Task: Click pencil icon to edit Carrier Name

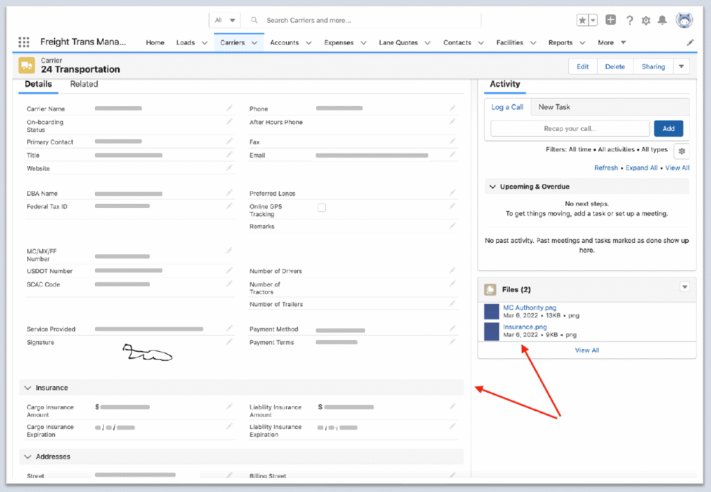Action: pos(229,108)
